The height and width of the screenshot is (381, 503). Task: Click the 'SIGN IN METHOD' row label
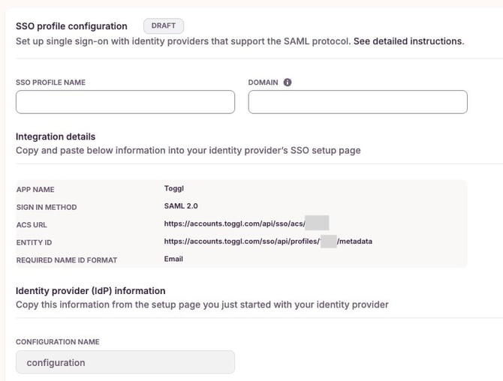tap(47, 207)
